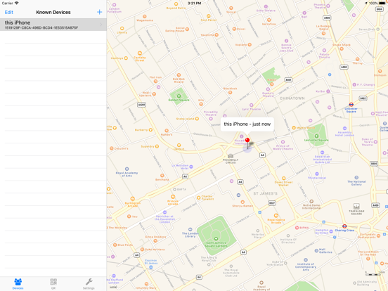The height and width of the screenshot is (291, 388).
Task: Tap the Burlington Arcade marker
Action: (x=133, y=199)
